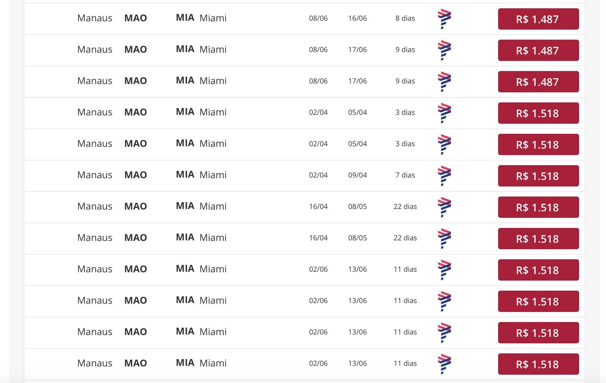This screenshot has height=383, width=606.
Task: Click the 08/06 departure date in the 8 dias row
Action: tap(318, 18)
